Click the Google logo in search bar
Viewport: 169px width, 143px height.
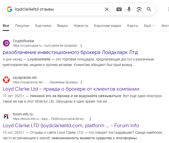click(x=10, y=9)
